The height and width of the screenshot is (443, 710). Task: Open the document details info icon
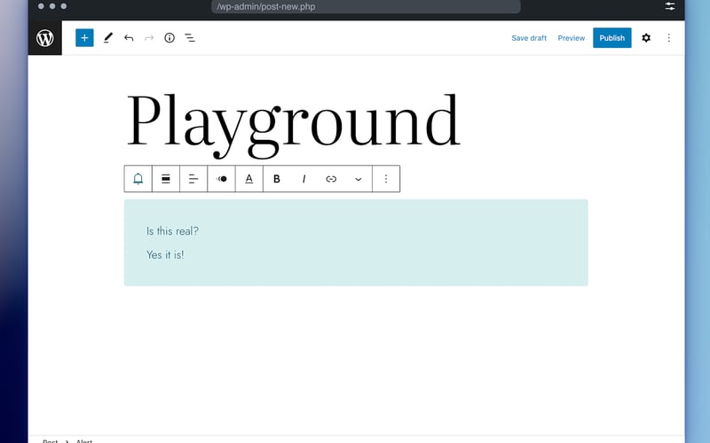tap(170, 38)
